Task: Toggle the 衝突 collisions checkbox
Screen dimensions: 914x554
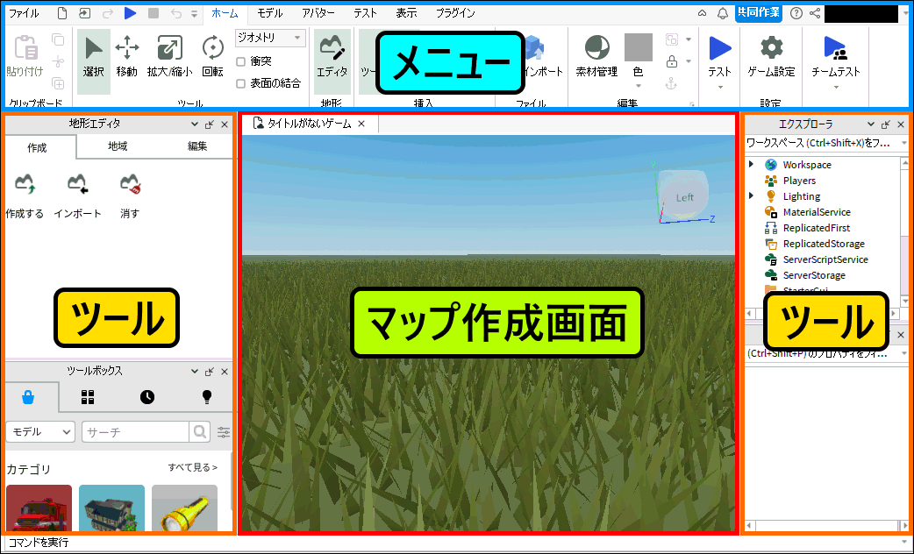Action: click(240, 61)
